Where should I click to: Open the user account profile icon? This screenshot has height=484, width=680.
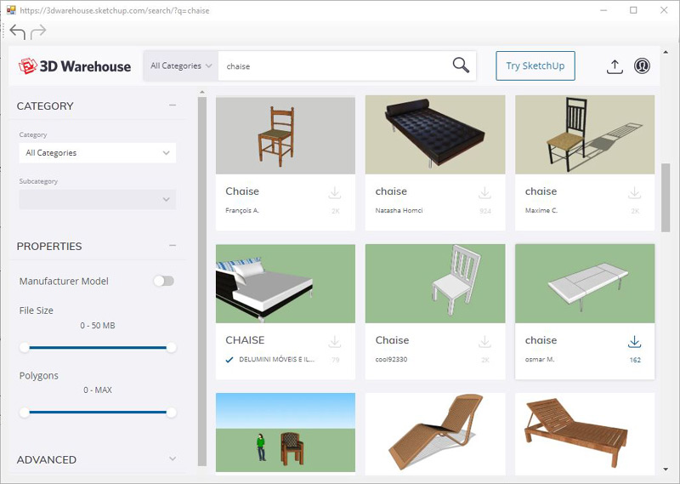coord(642,65)
